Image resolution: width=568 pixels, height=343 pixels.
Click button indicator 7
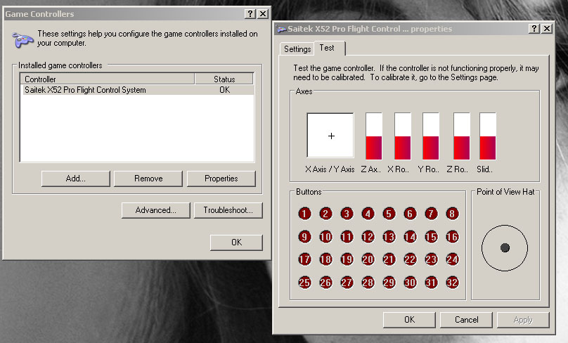431,214
